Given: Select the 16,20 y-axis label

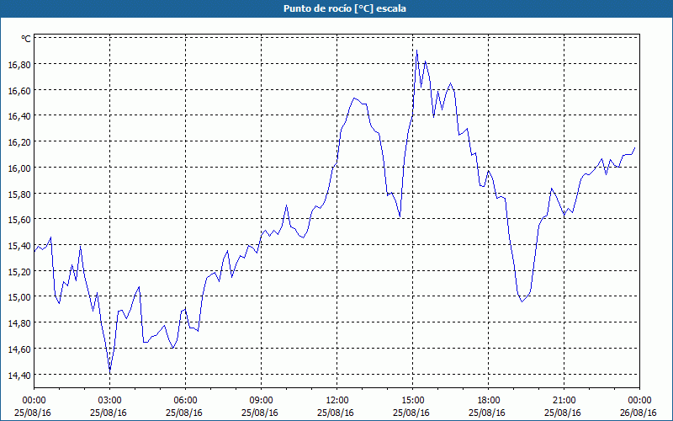Looking at the screenshot, I should pos(19,141).
